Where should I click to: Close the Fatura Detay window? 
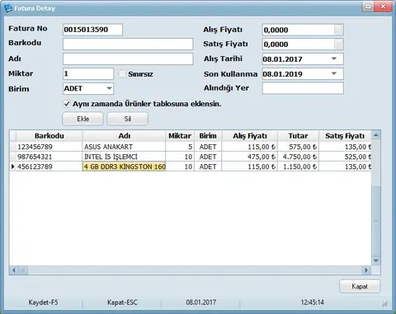click(x=383, y=7)
